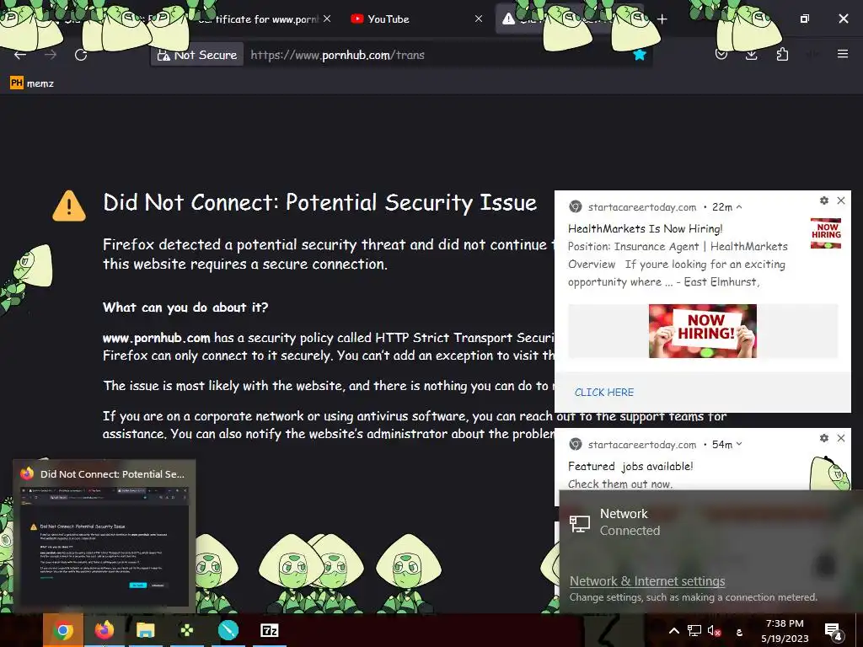Open the clock showing 7:38 PM
This screenshot has height=647, width=863.
point(785,631)
